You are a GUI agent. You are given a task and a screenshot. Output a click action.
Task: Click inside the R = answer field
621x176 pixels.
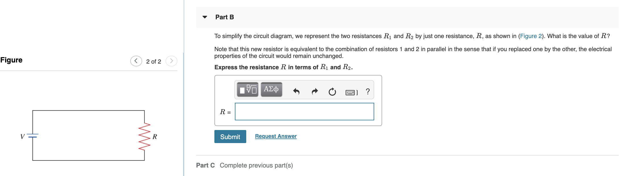pos(304,112)
